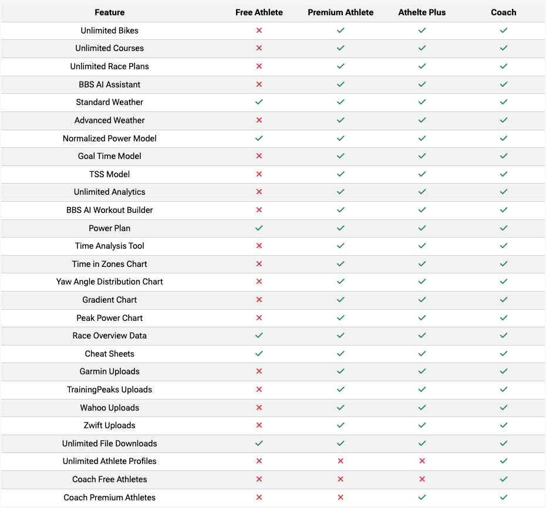Click the Coach checkmark for Zwift Uploads
546x508 pixels.
point(503,425)
